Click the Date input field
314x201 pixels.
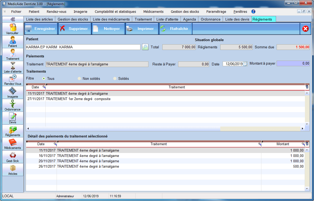[x=233, y=64]
